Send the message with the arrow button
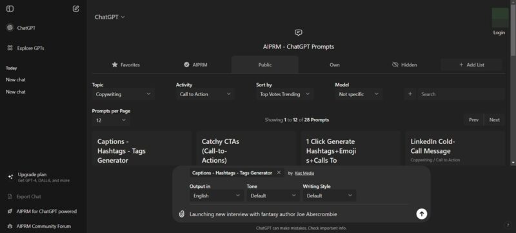 [x=422, y=214]
